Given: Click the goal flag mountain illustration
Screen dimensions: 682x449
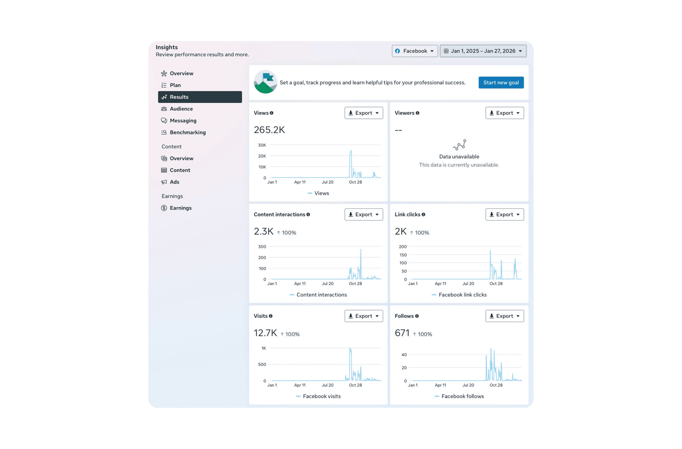Looking at the screenshot, I should click(x=265, y=82).
